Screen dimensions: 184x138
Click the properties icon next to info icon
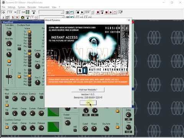tap(8, 17)
